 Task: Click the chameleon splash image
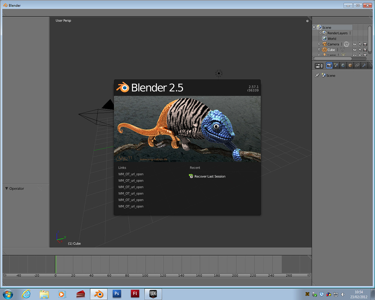187,129
